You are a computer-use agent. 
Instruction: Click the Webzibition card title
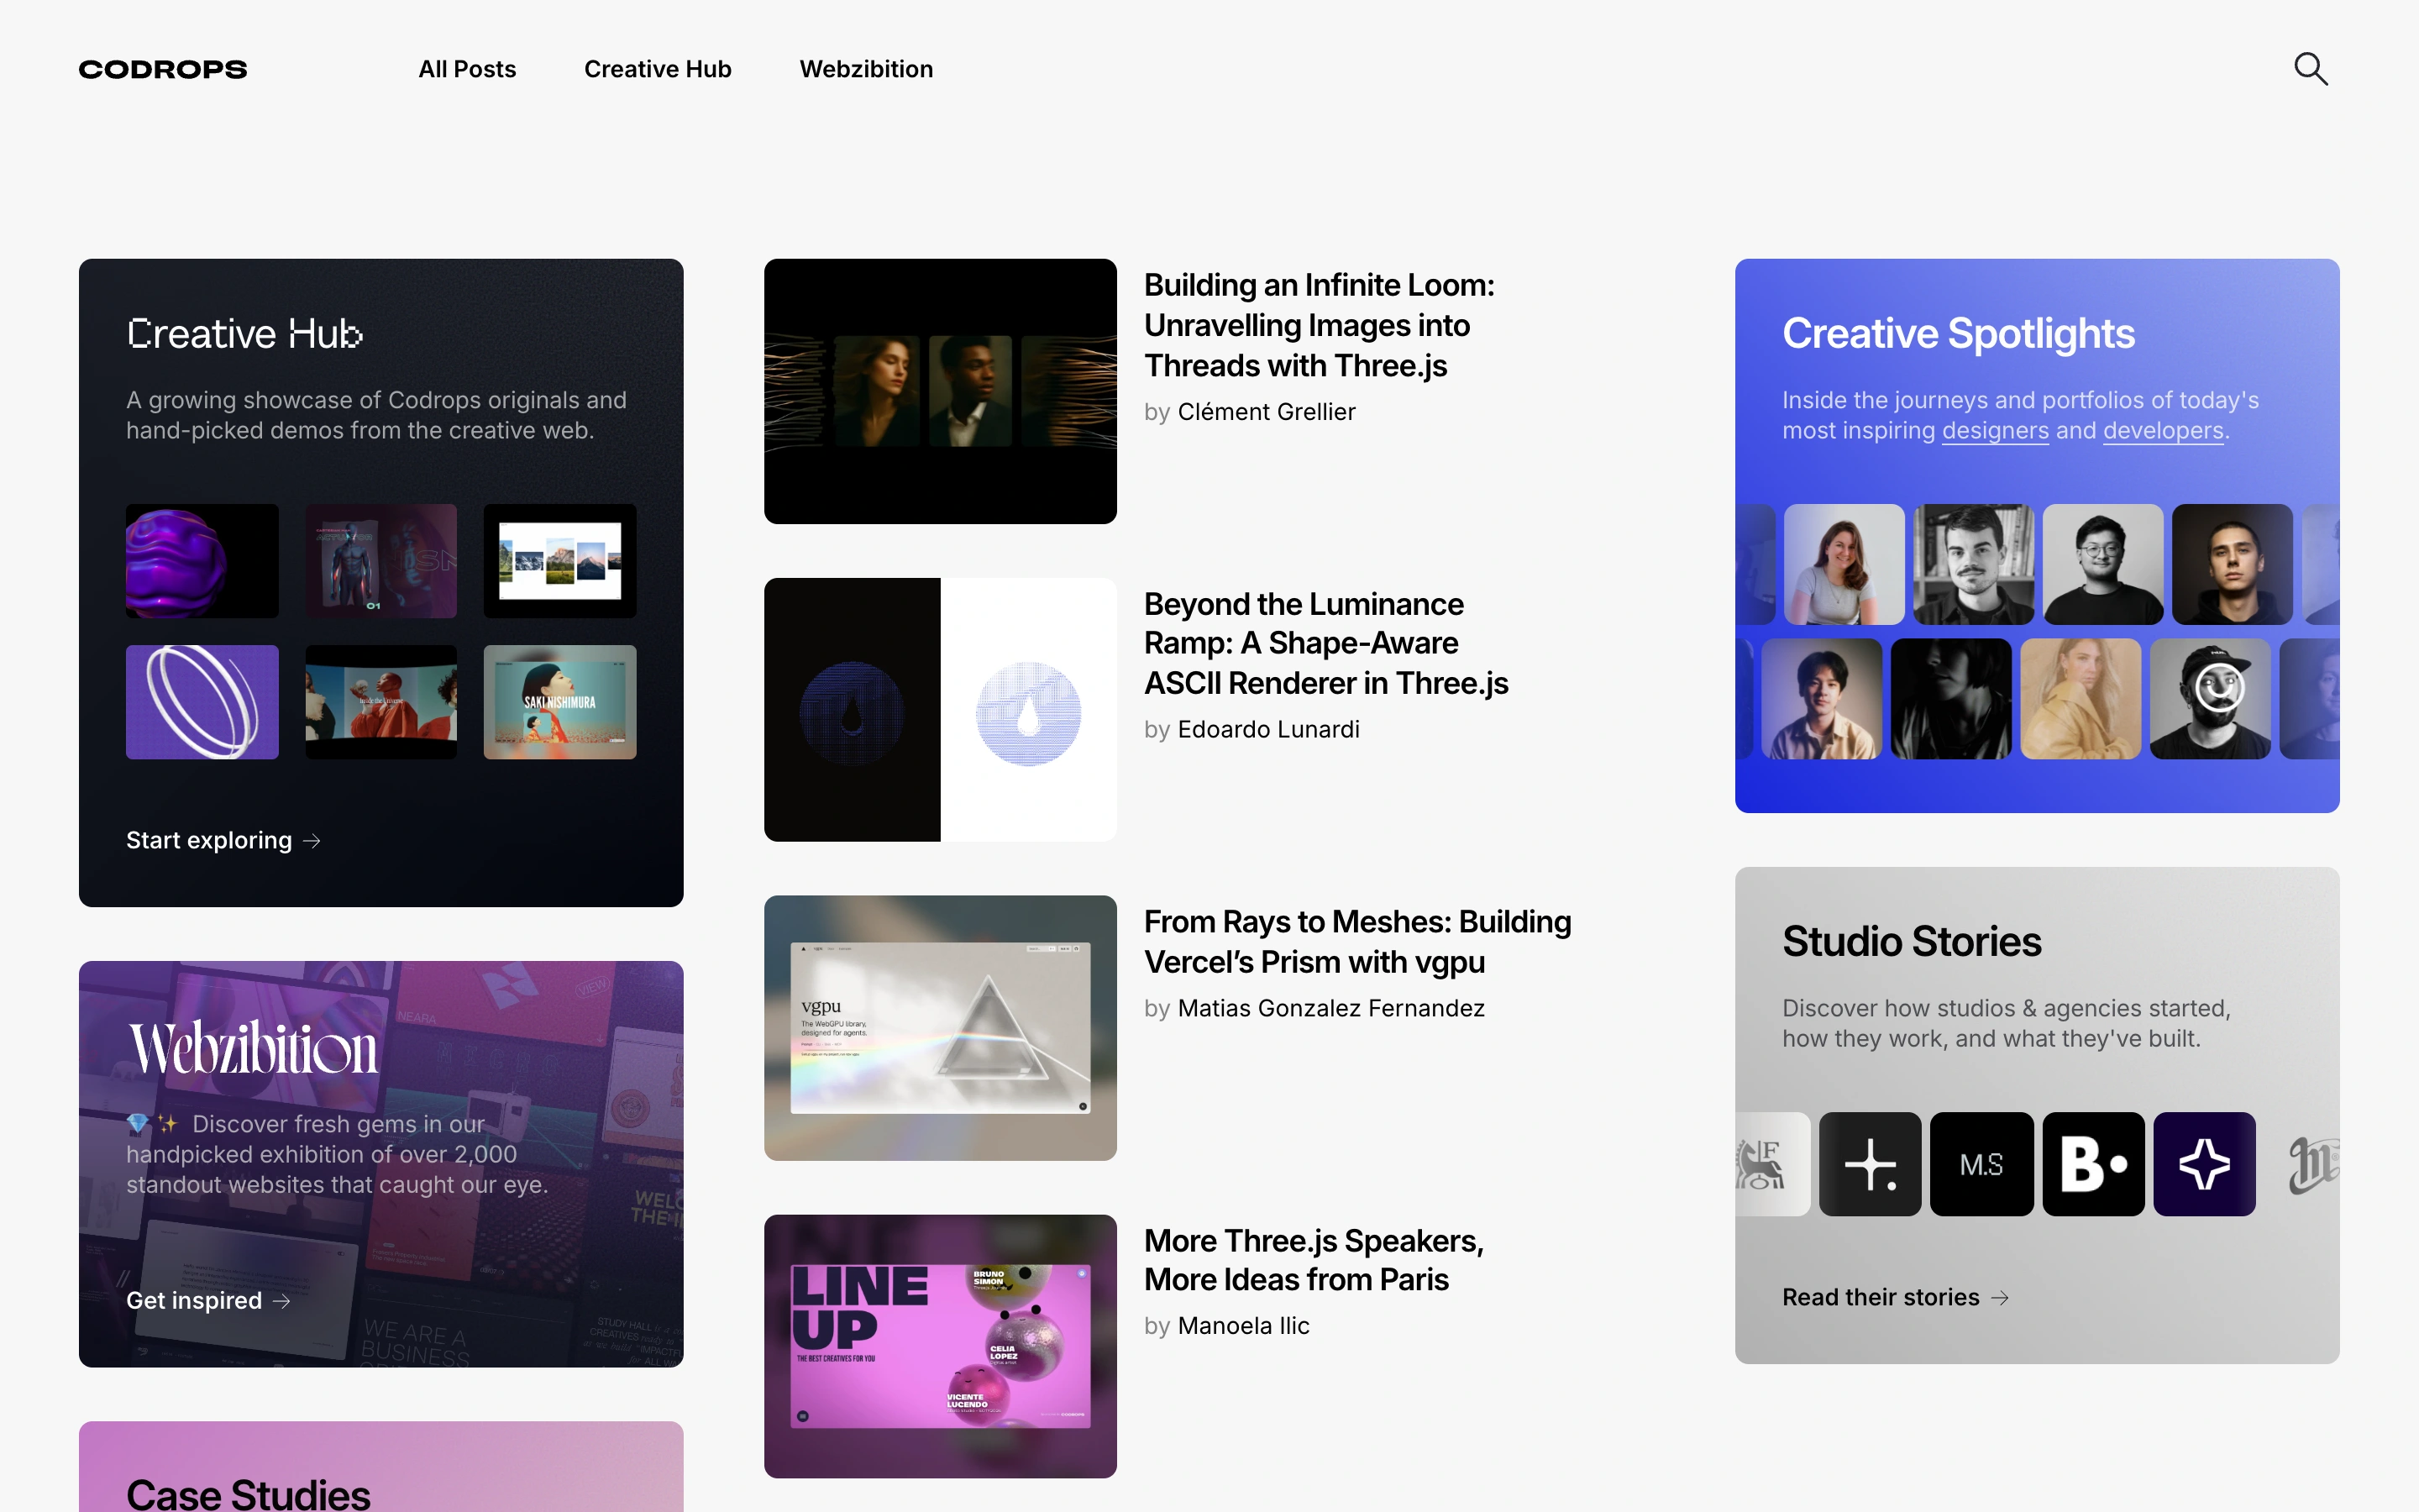[254, 1049]
